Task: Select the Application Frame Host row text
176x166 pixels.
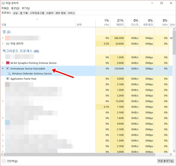Action: (23, 79)
